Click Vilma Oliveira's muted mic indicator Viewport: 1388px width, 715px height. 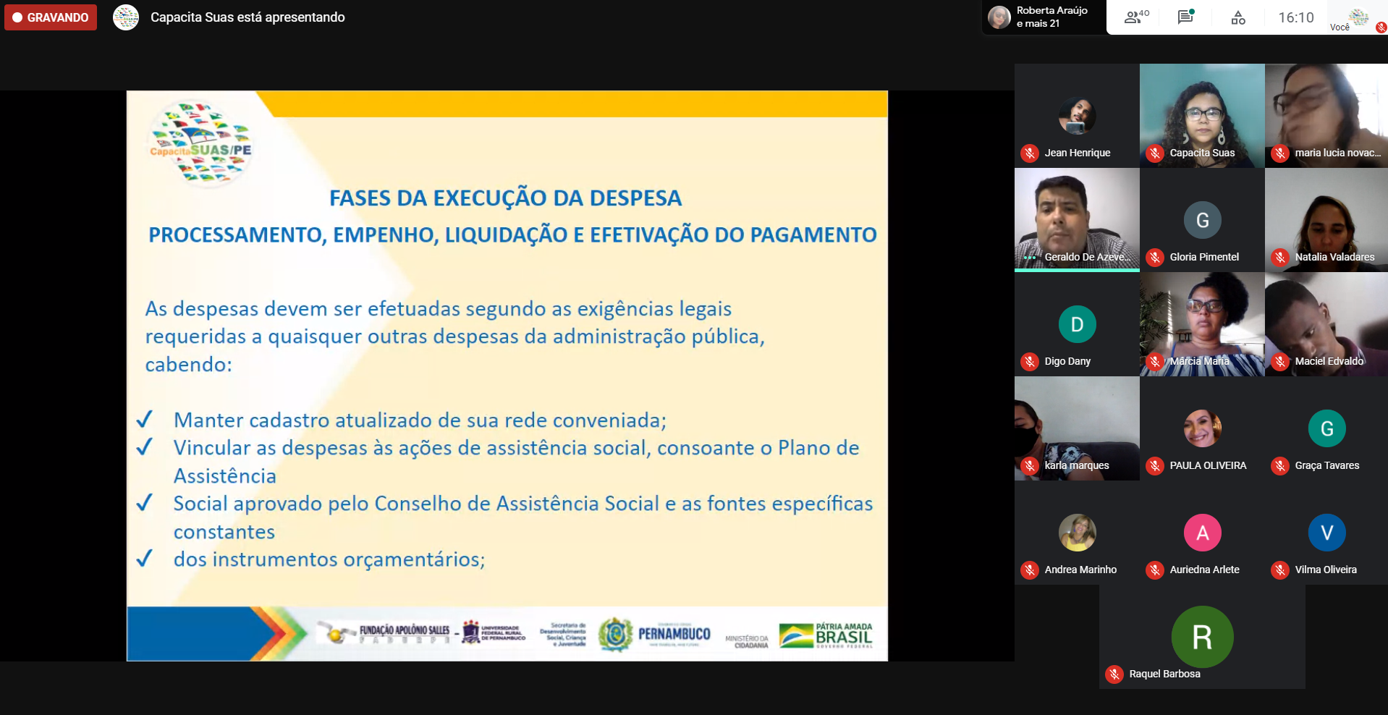click(x=1280, y=570)
